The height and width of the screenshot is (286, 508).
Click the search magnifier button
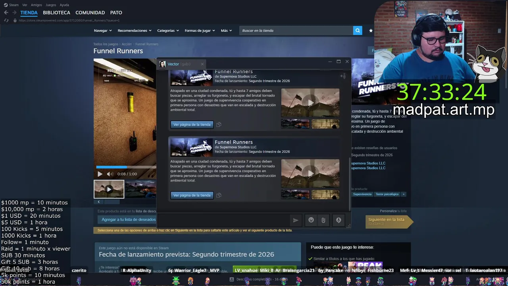coord(358,31)
